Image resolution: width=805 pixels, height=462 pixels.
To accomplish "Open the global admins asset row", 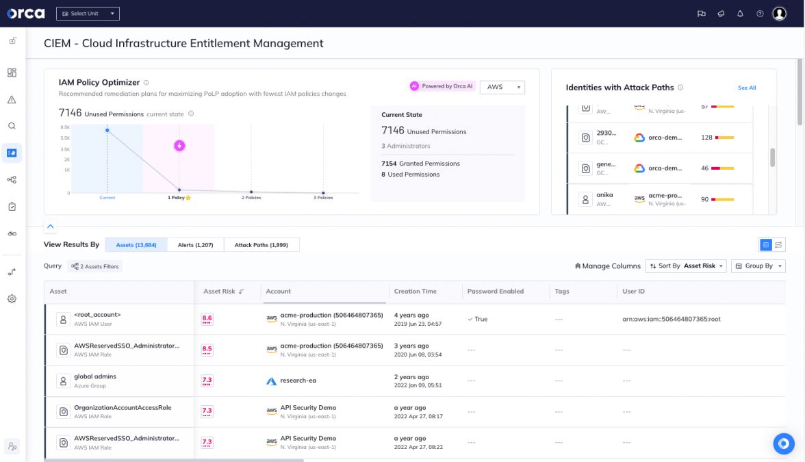I will [x=415, y=381].
